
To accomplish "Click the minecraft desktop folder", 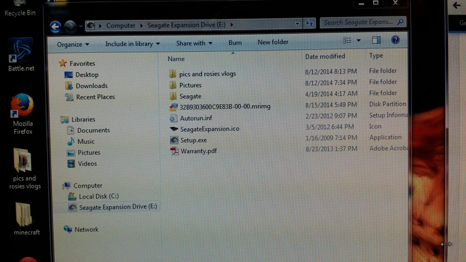I will pyautogui.click(x=26, y=219).
